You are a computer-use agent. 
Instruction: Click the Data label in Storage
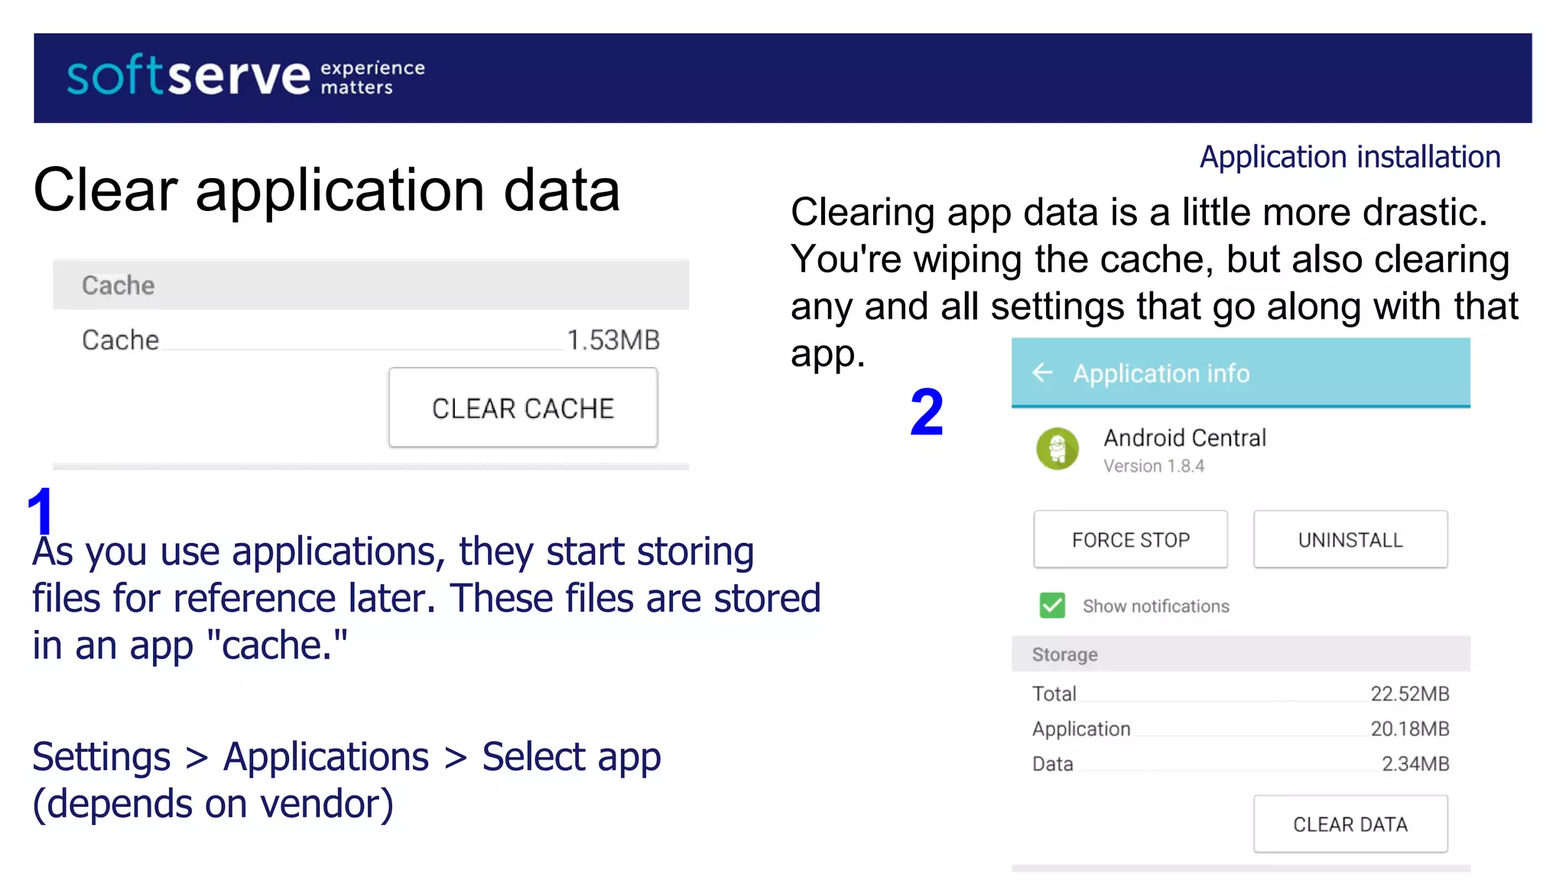(x=1052, y=764)
